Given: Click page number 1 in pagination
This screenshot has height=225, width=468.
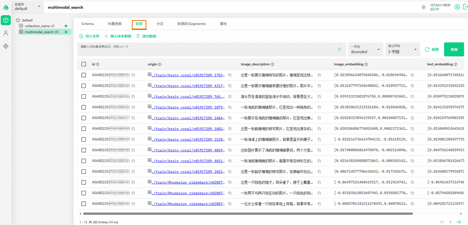Looking at the screenshot, I should 451,222.
